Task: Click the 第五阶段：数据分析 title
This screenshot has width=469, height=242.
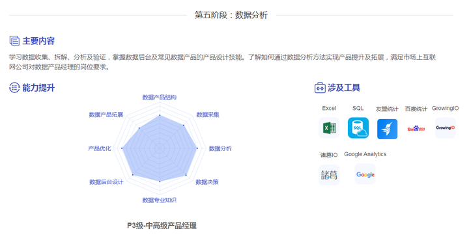Action: tap(231, 15)
